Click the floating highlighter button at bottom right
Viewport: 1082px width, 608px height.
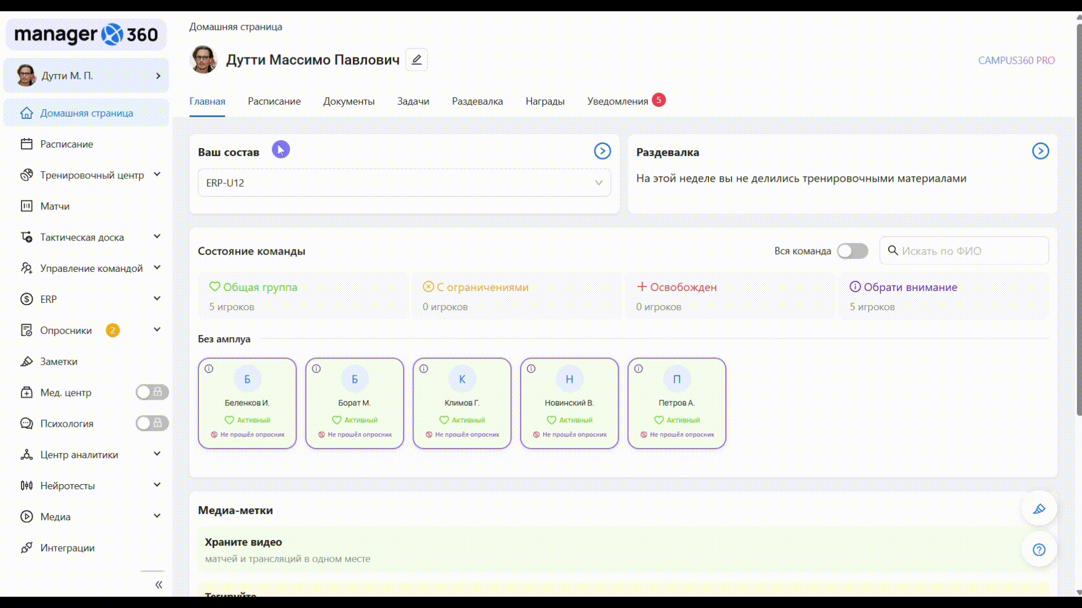pos(1039,509)
